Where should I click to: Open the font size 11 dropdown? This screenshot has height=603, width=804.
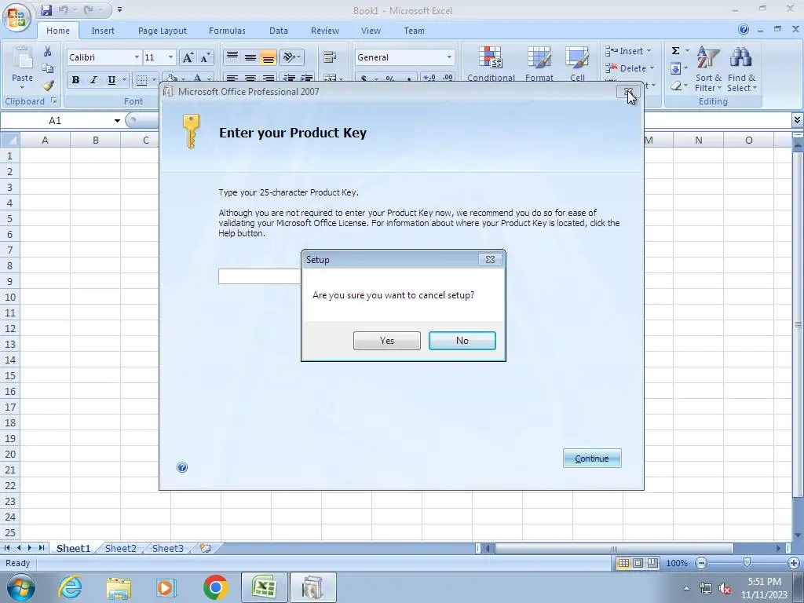[170, 57]
